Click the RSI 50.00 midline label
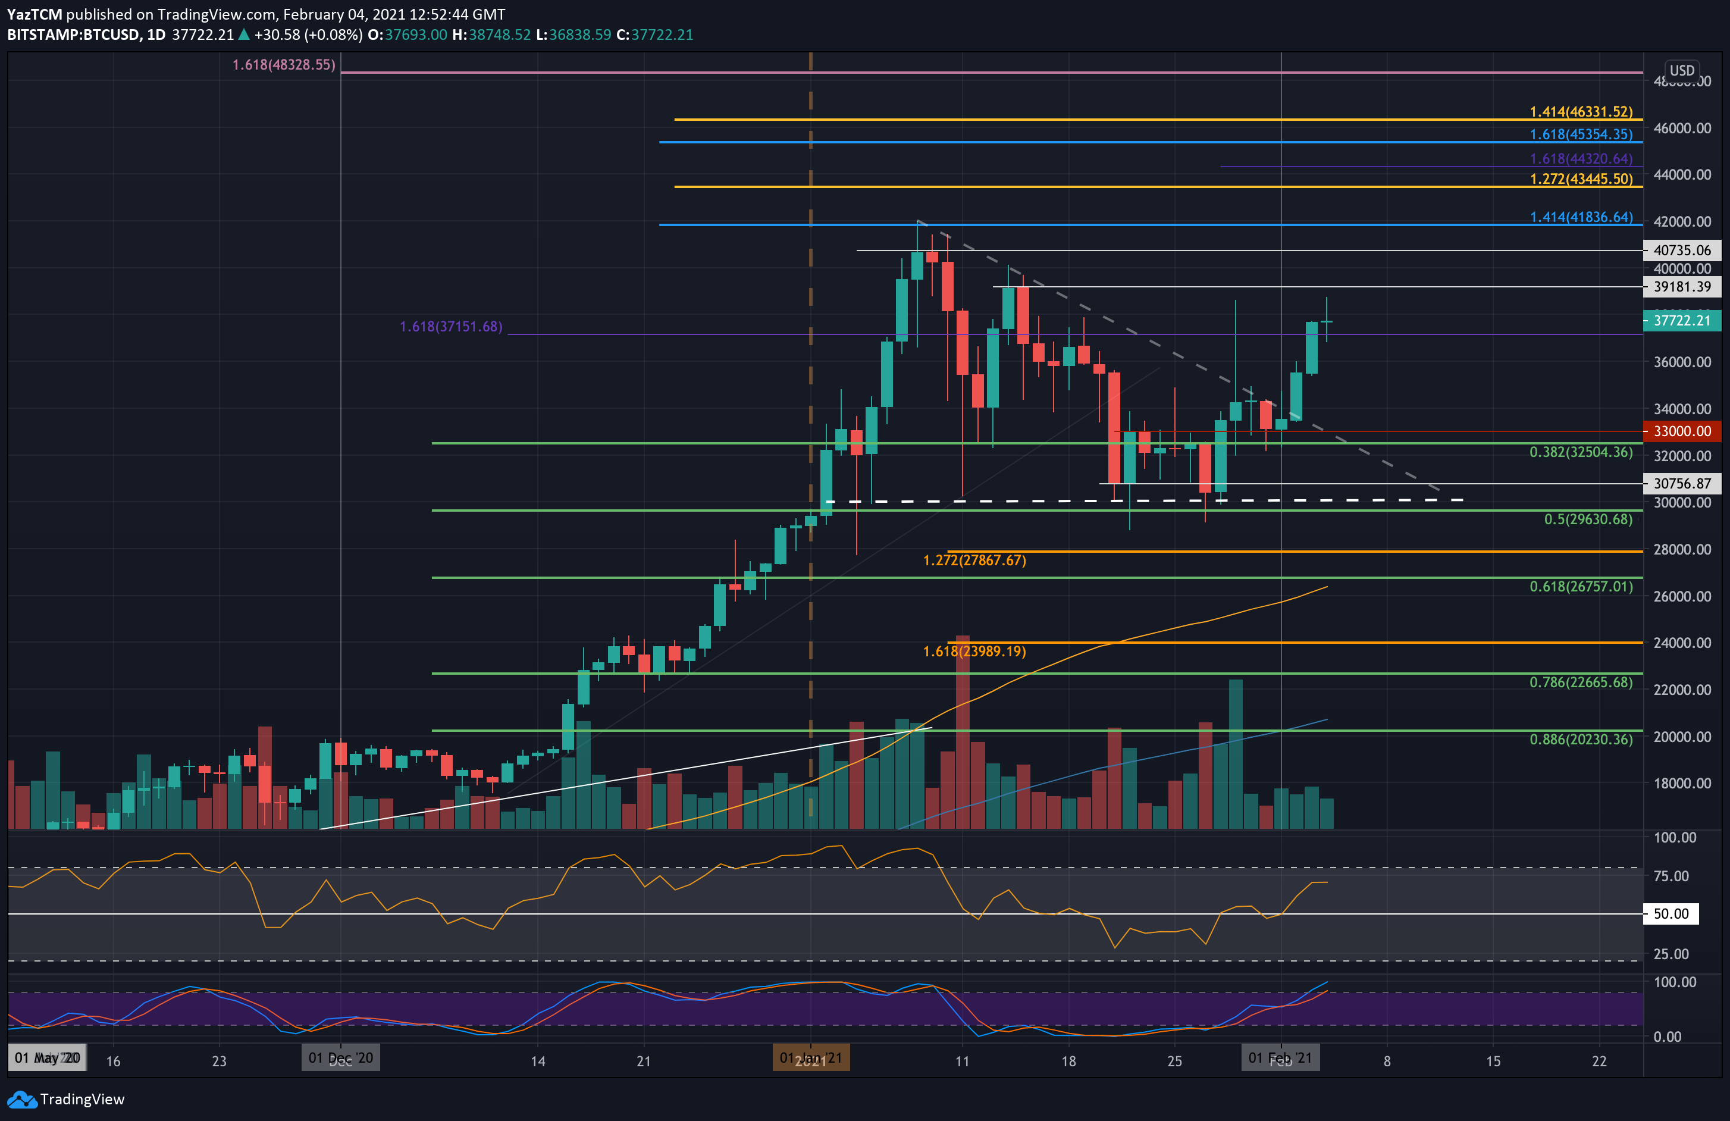Viewport: 1730px width, 1121px height. [x=1671, y=914]
